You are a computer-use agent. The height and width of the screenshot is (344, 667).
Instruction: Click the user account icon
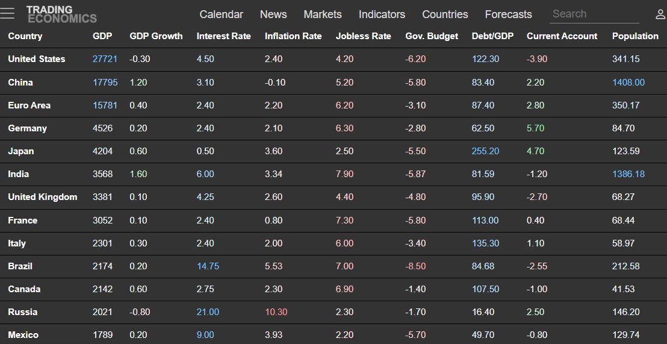point(660,14)
